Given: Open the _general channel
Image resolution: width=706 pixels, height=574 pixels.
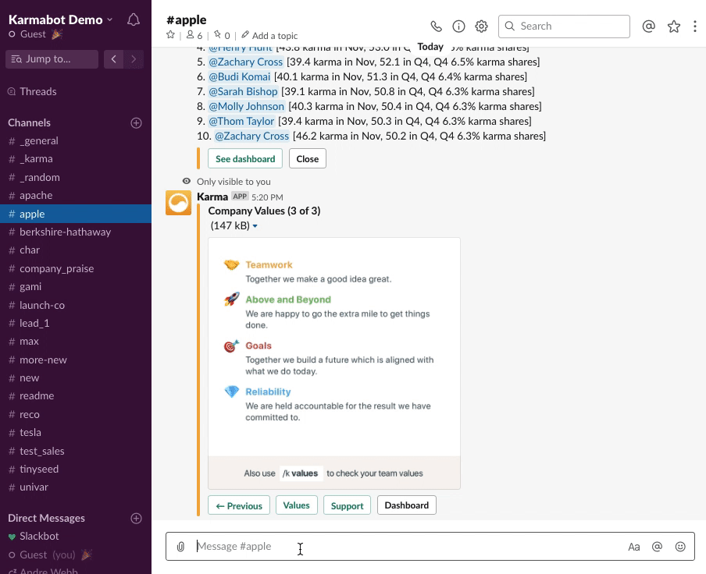Looking at the screenshot, I should coord(76,140).
